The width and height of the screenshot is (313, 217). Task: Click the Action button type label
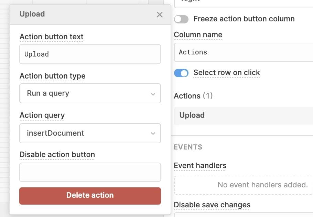(x=52, y=76)
